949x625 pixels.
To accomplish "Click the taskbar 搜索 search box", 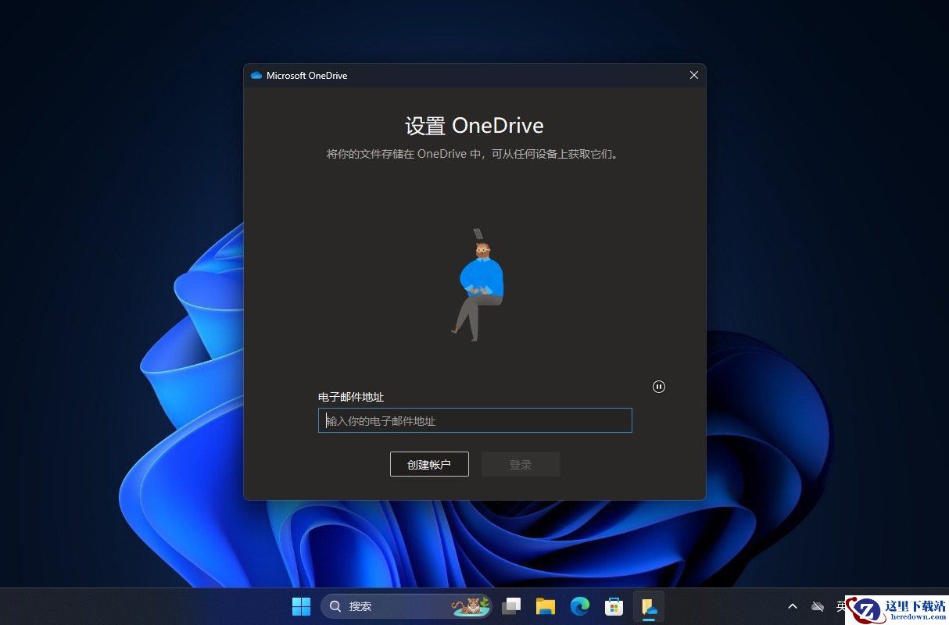I will click(406, 606).
